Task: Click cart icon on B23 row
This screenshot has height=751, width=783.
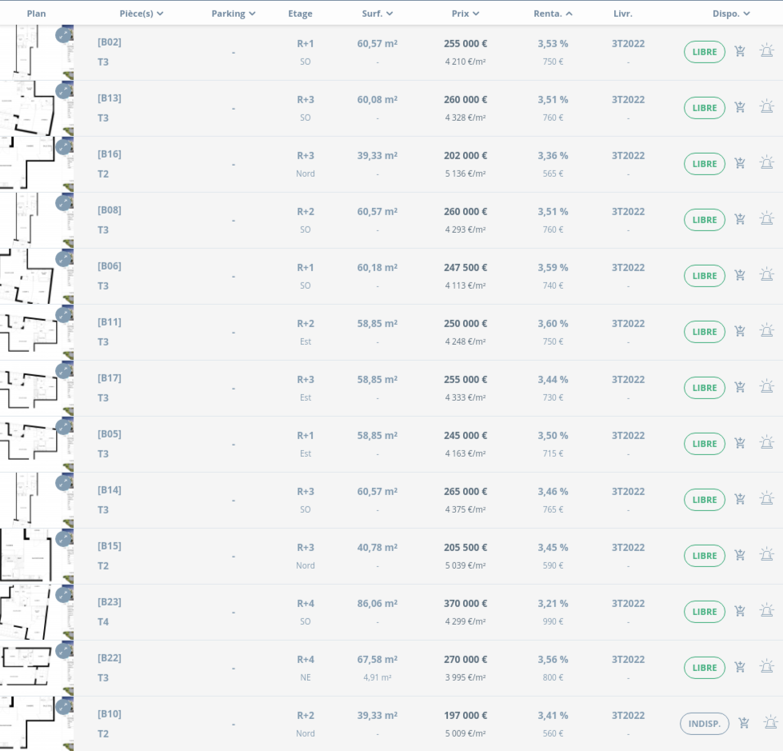Action: tap(740, 611)
